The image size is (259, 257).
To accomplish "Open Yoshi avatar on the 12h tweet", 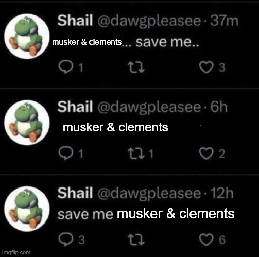I will (27, 209).
